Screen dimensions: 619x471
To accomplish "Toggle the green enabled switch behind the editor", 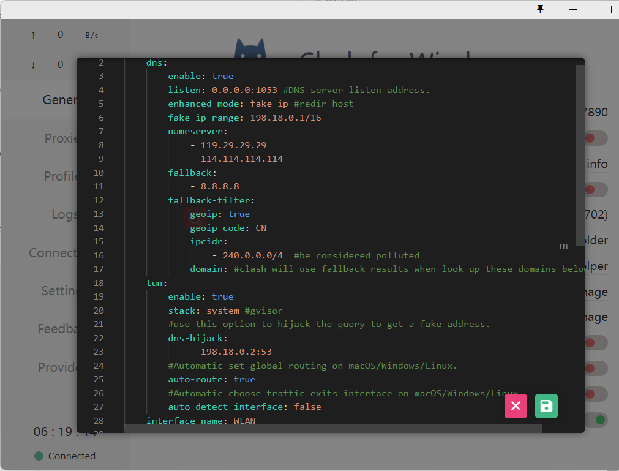I will (x=596, y=420).
